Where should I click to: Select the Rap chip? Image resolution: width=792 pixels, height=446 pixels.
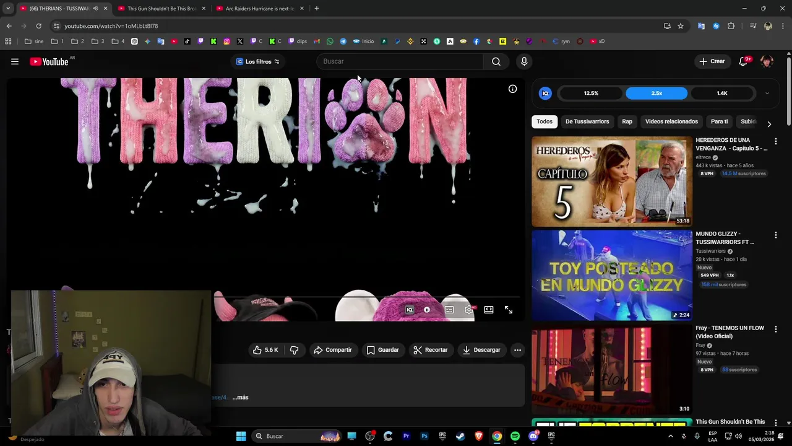pos(627,121)
